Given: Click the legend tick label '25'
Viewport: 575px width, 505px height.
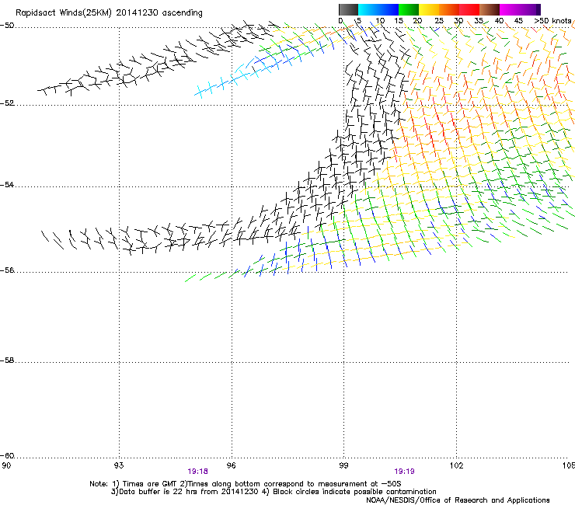Looking at the screenshot, I should pyautogui.click(x=439, y=21).
